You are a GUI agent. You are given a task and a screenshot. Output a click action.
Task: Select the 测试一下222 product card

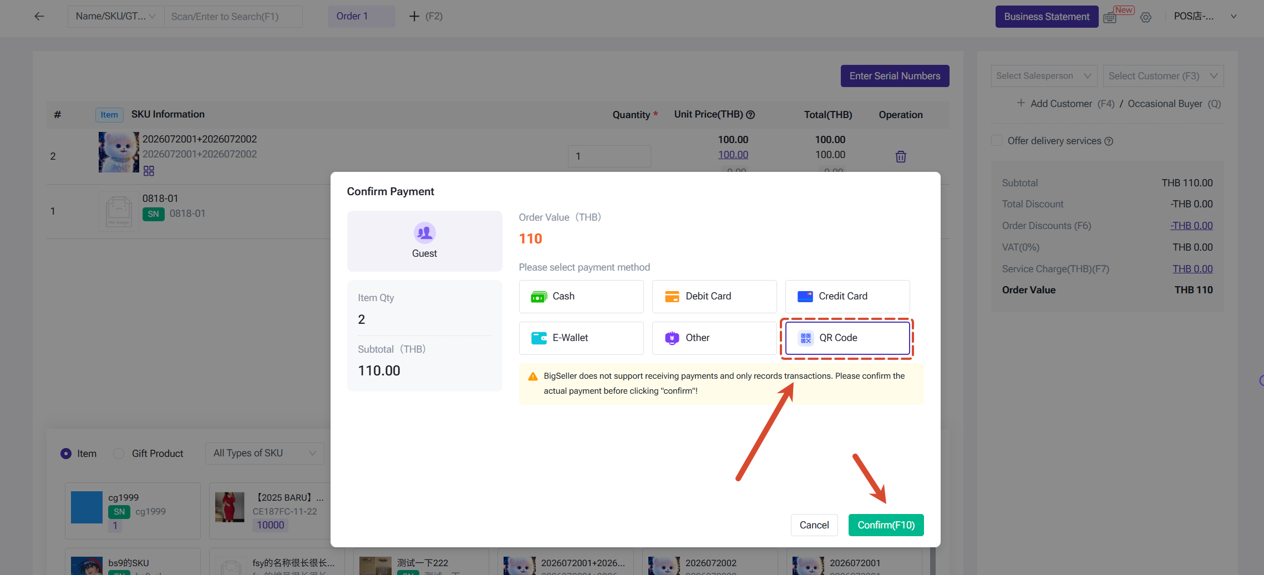[x=421, y=562]
